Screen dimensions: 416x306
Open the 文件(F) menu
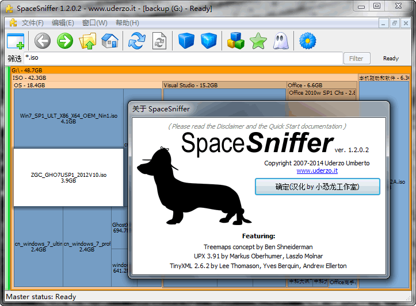click(33, 23)
